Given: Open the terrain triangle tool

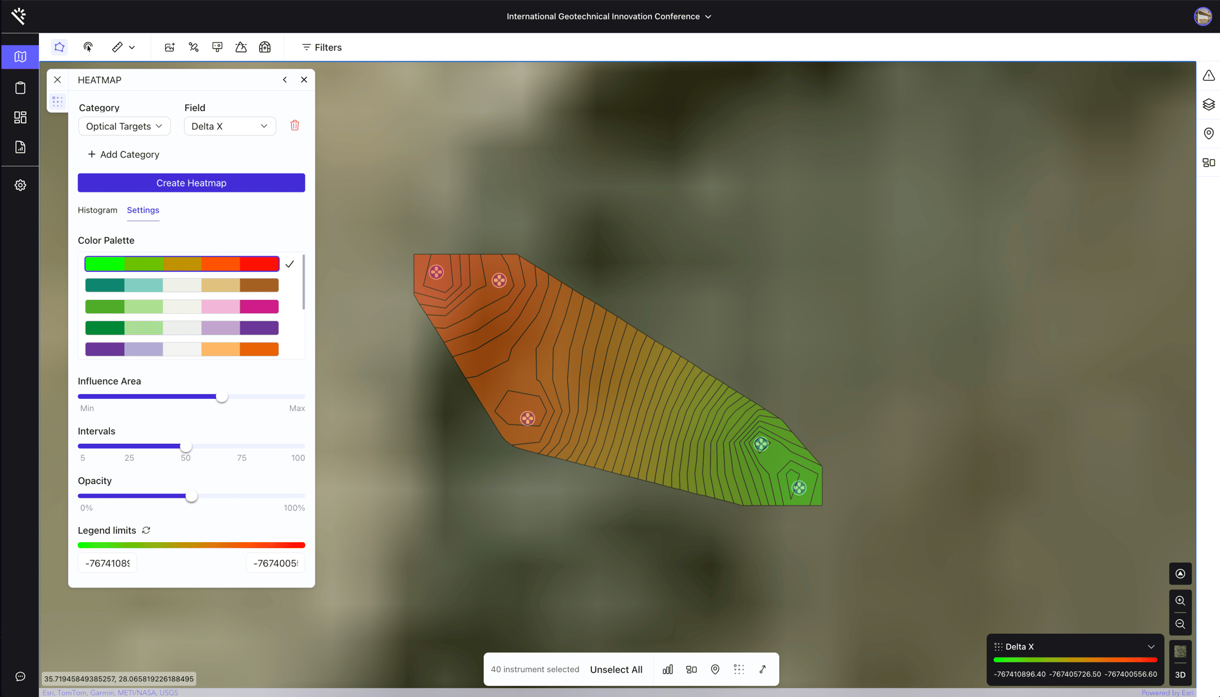Looking at the screenshot, I should coord(241,47).
